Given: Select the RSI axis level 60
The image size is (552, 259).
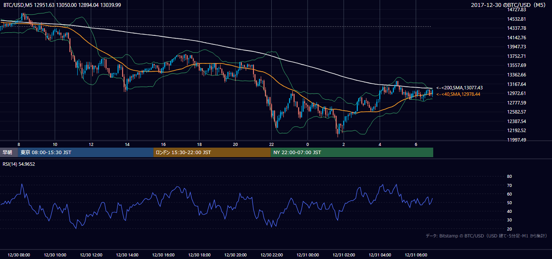Looking at the screenshot, I should (x=509, y=194).
